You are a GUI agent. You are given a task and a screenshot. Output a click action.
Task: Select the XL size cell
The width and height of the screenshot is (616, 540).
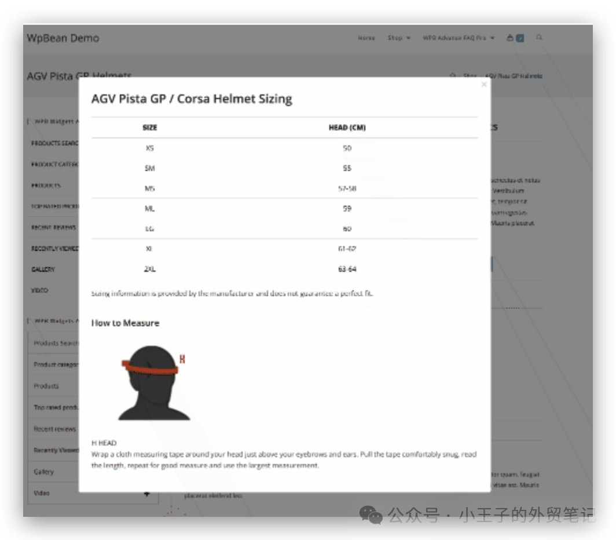click(x=149, y=249)
